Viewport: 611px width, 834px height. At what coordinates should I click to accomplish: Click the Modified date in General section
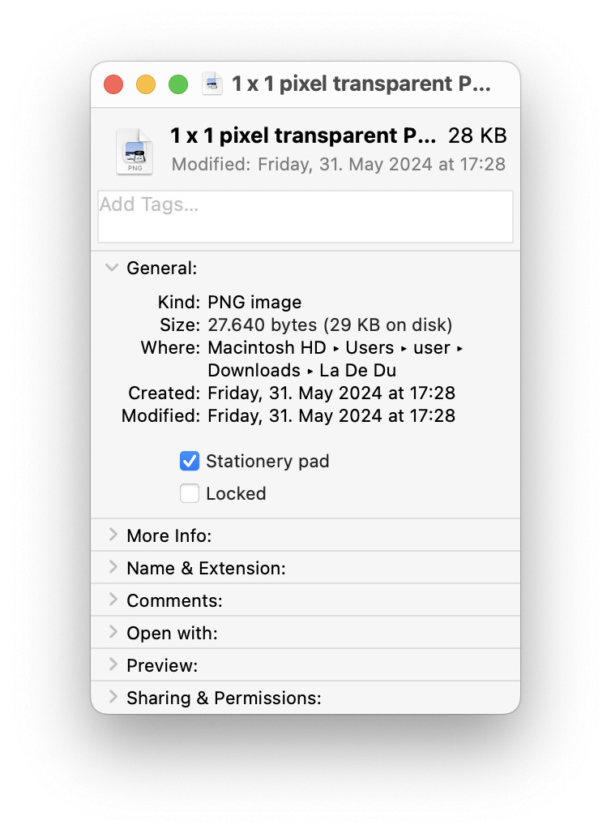tap(331, 415)
